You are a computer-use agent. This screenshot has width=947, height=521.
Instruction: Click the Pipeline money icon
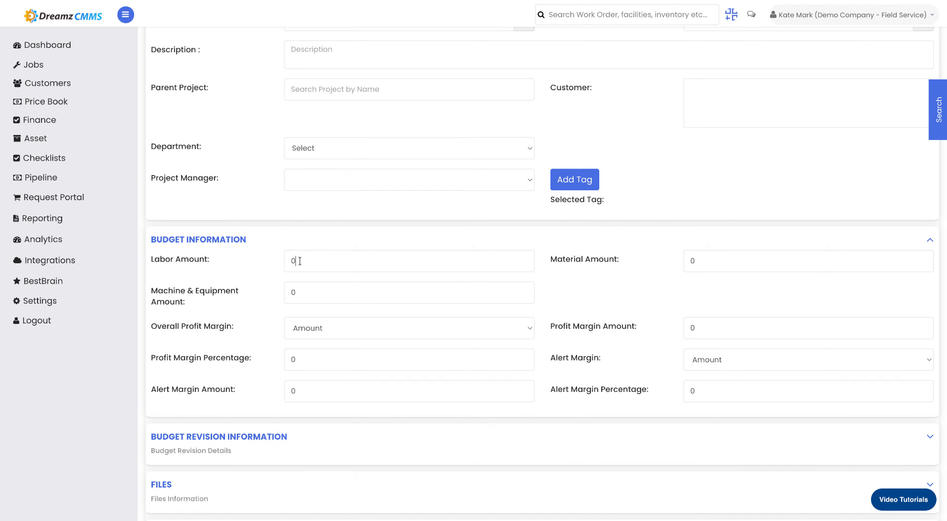click(17, 177)
